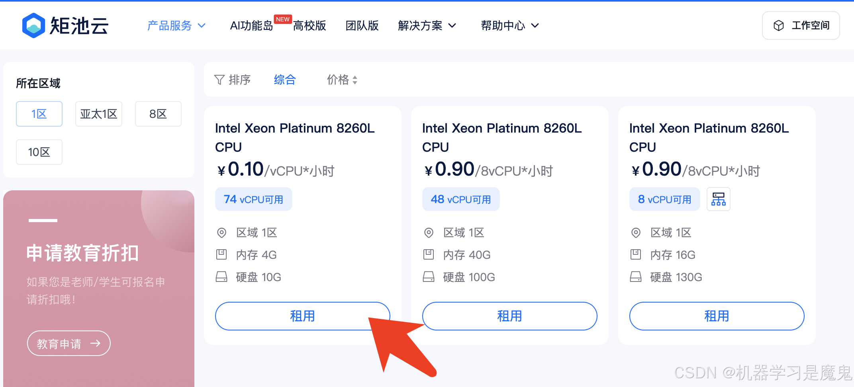This screenshot has height=387, width=854.
Task: Click the memory icon next to 内存 40G
Action: [x=429, y=254]
